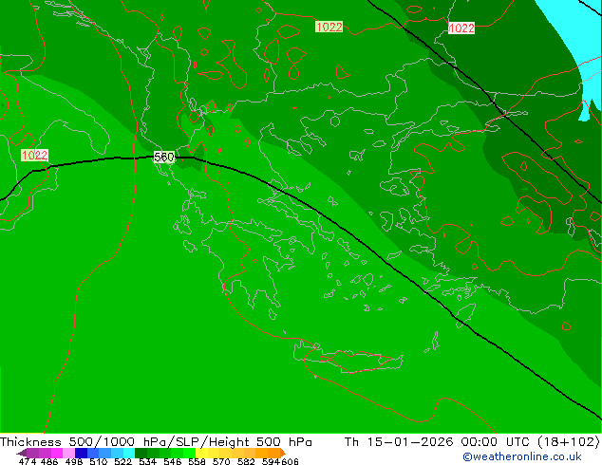
Task: Click the 1022 label with green background at top
Action: coord(329,27)
